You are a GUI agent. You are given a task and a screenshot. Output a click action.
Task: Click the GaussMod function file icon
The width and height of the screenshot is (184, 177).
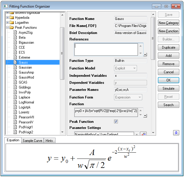pos(15,77)
